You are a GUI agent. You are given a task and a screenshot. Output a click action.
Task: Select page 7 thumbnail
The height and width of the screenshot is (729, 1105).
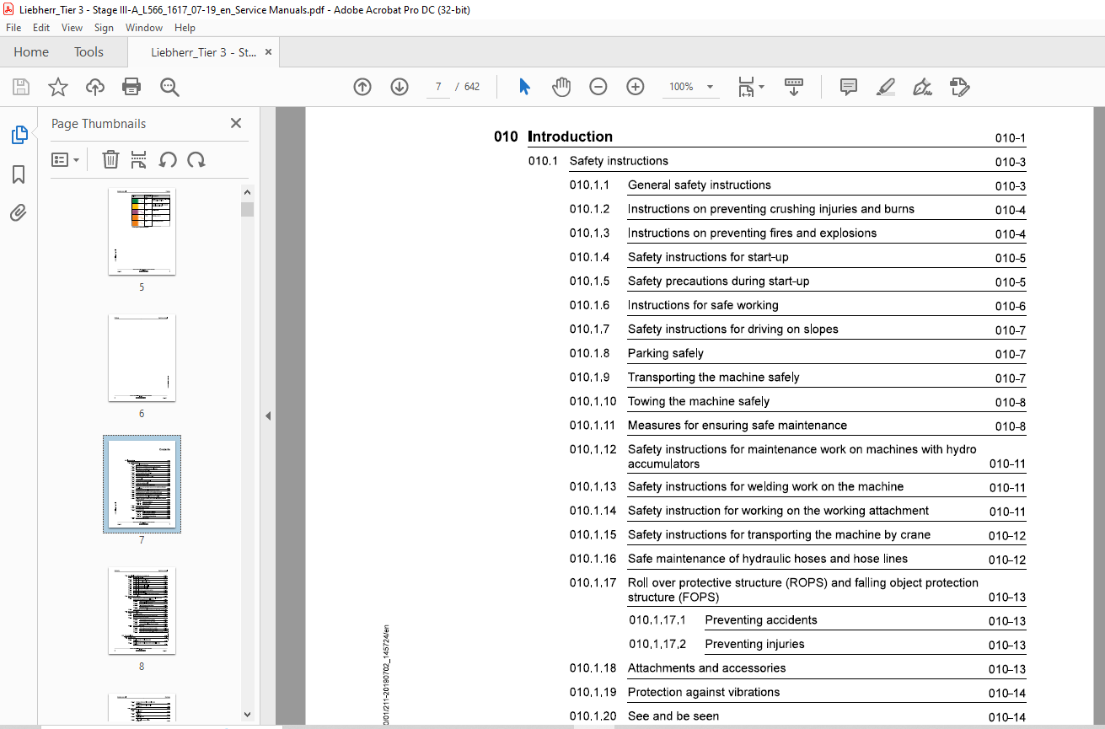click(x=142, y=484)
